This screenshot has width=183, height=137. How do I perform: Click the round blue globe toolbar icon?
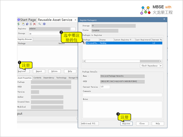[44, 24]
